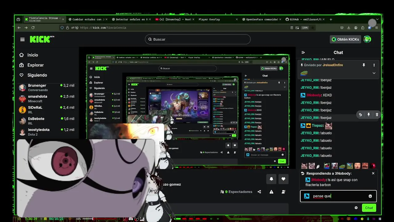The image size is (394, 222).
Task: Open EsBebote's channel from sidebar
Action: pyautogui.click(x=47, y=121)
